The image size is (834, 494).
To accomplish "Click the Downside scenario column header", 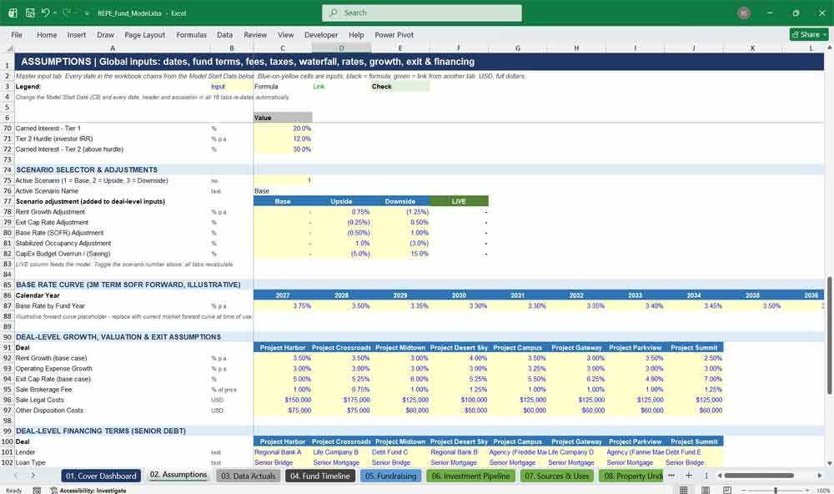I will 400,201.
